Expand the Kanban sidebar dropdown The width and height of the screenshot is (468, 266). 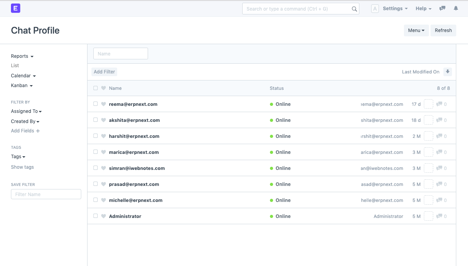22,86
